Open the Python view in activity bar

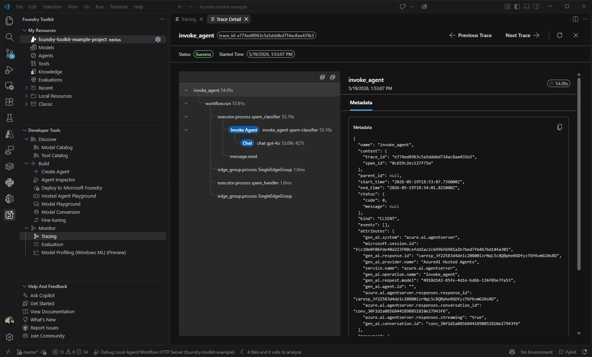tap(10, 183)
